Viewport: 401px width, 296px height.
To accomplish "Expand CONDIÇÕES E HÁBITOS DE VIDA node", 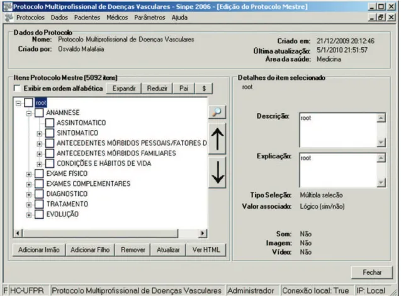I will coord(40,164).
